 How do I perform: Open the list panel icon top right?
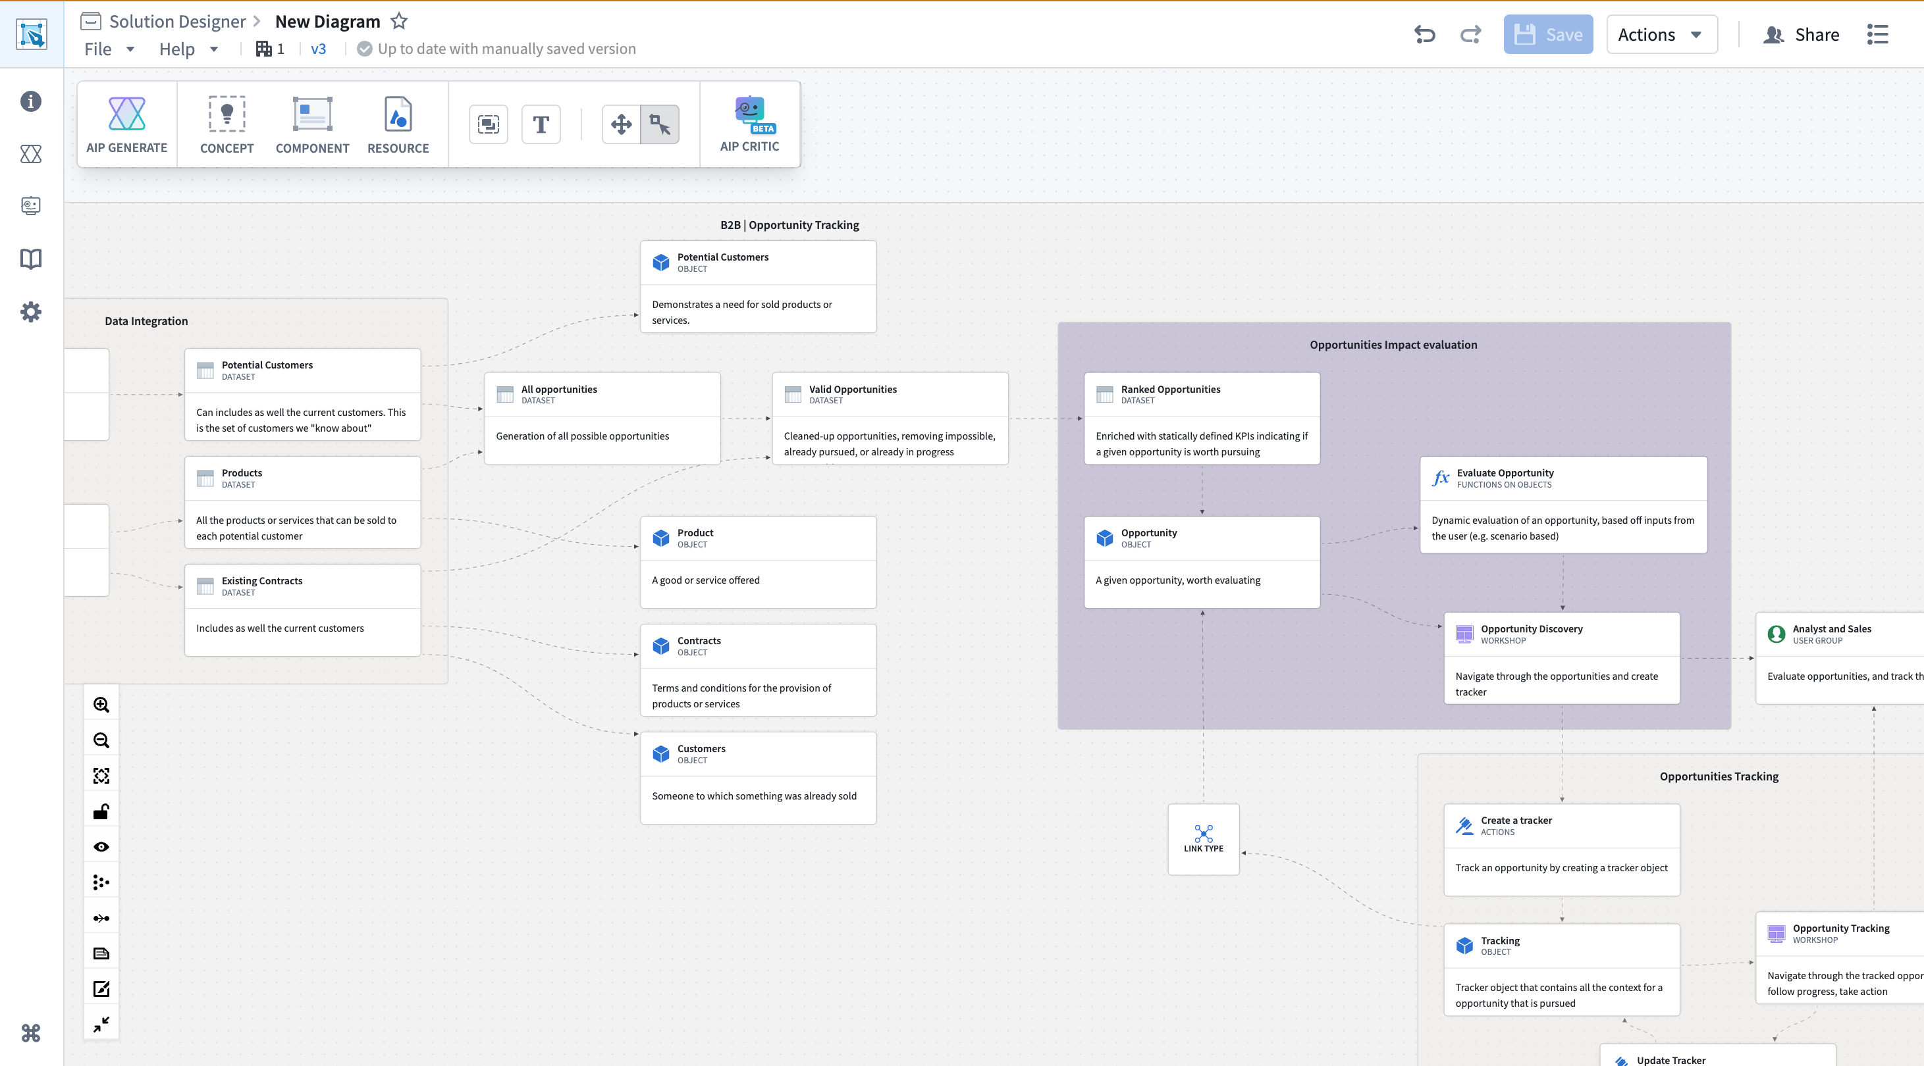1878,34
